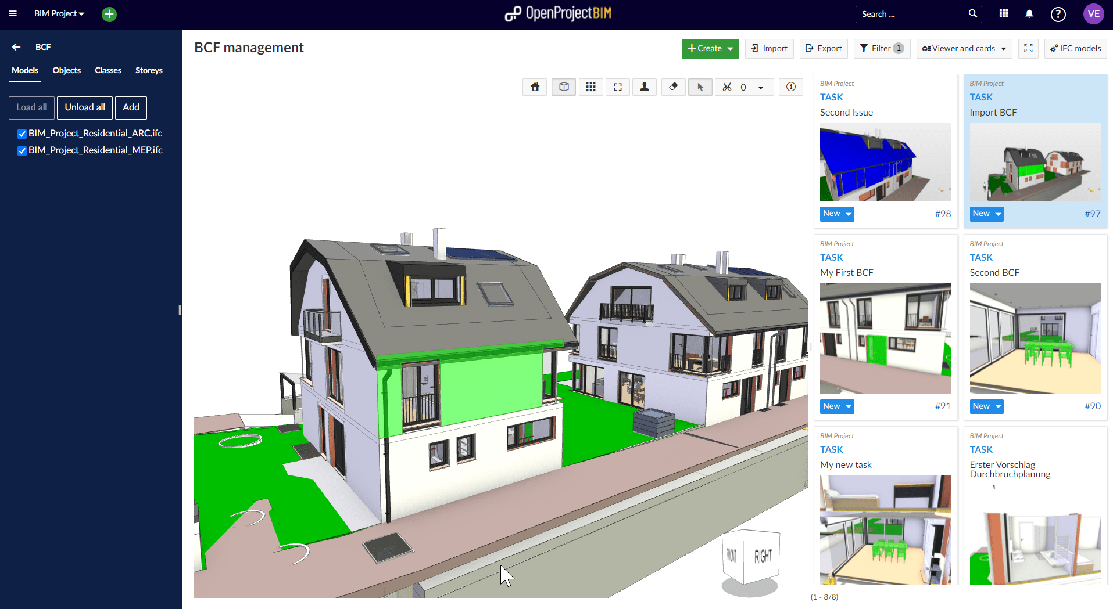Choose the pointer select tool
The width and height of the screenshot is (1113, 609).
[700, 87]
